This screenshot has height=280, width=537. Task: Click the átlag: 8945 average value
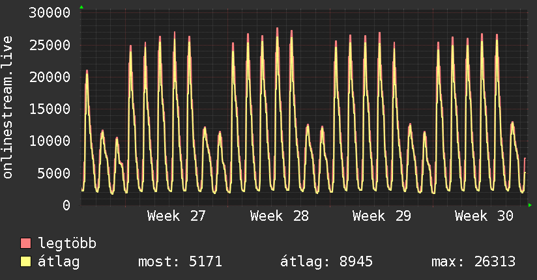pyautogui.click(x=327, y=262)
